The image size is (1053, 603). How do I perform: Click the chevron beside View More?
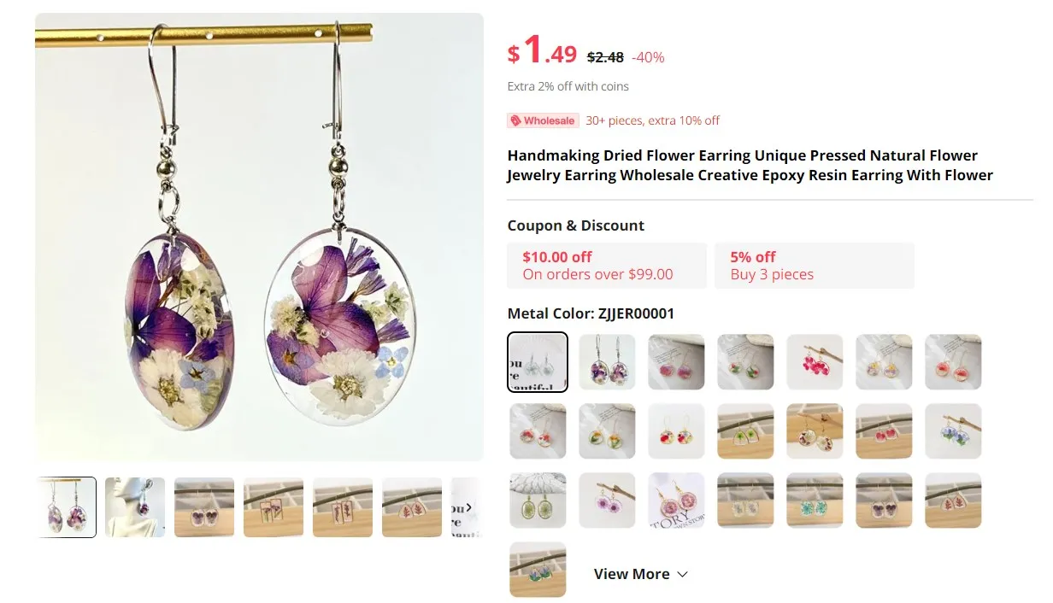(682, 574)
